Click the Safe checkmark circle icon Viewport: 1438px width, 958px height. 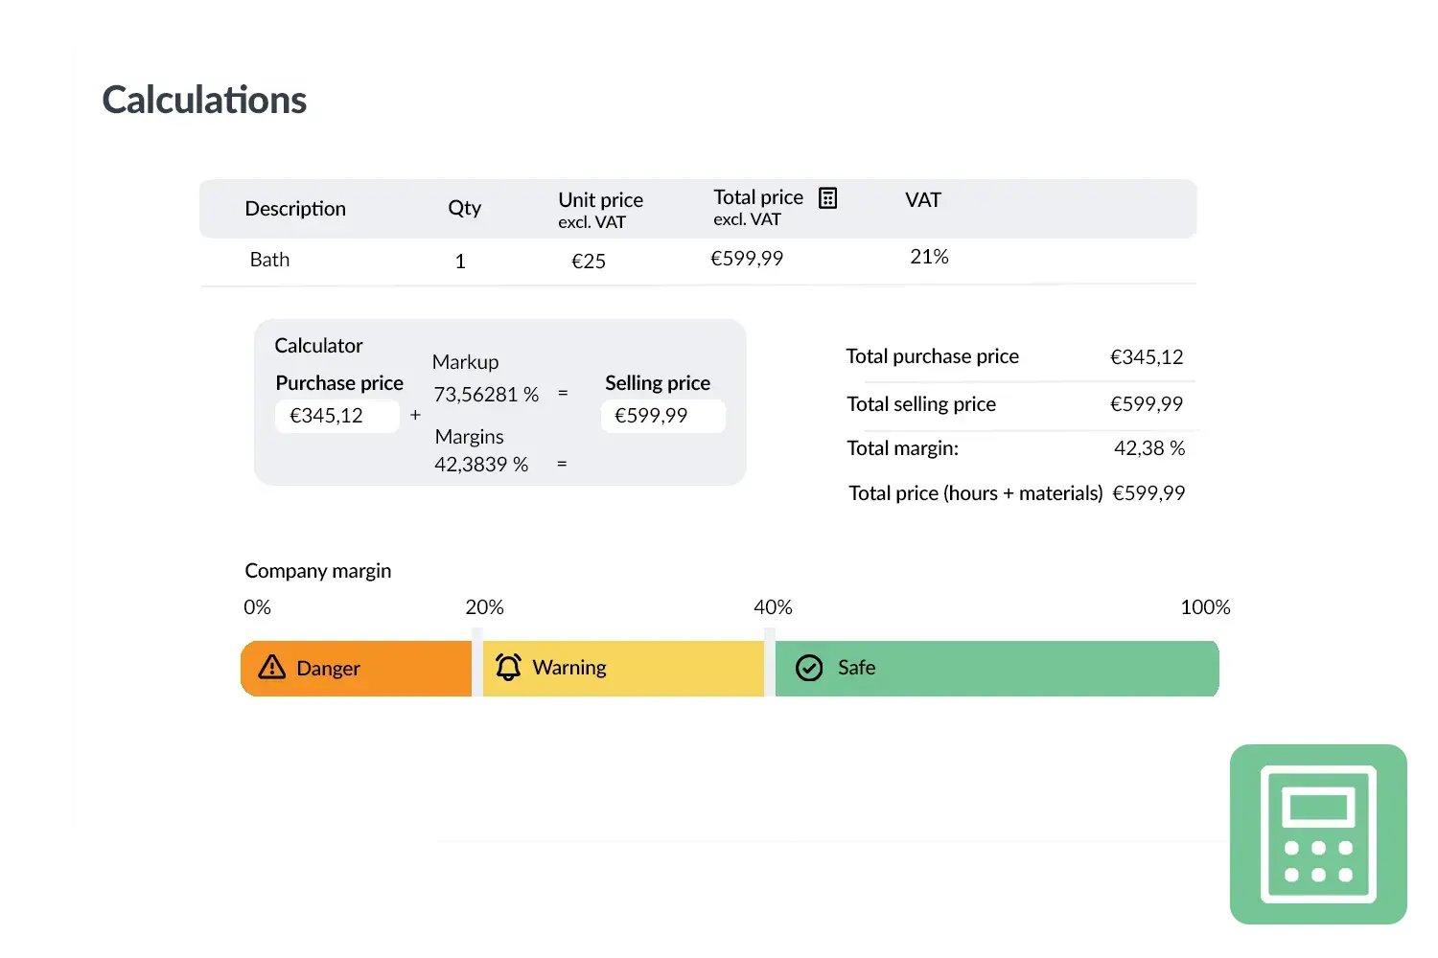pos(809,668)
